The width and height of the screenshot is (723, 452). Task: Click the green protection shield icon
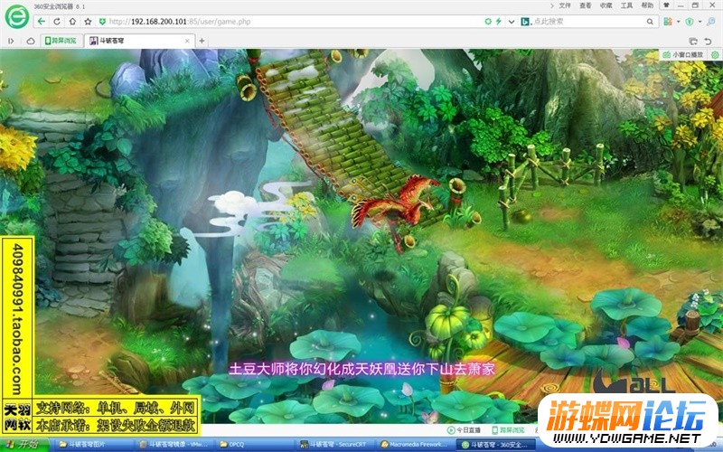point(690,21)
